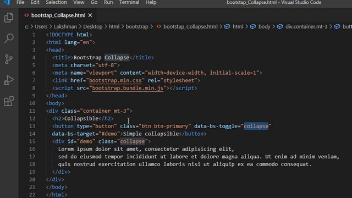352x198 pixels.
Task: Click the closing </html> tag
Action: coord(57,195)
